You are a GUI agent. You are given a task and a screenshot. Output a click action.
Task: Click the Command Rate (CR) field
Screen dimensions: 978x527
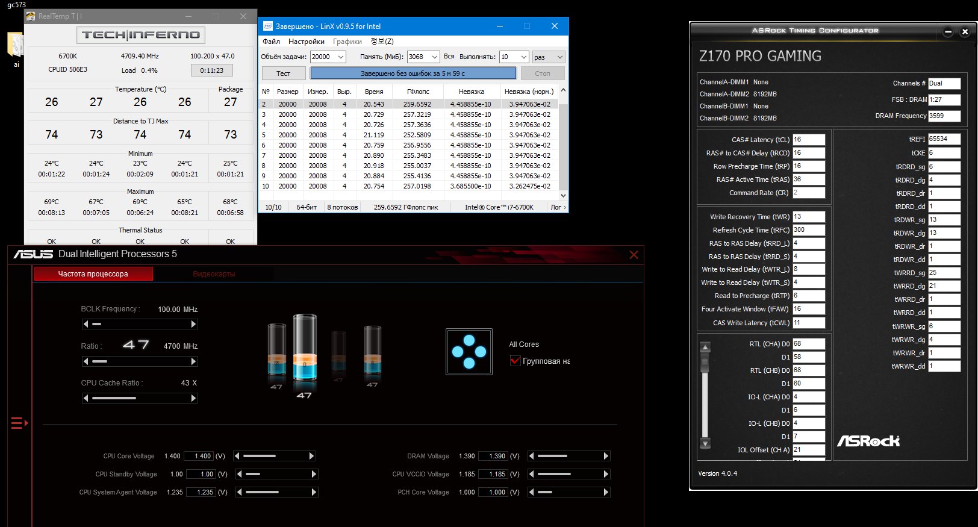tap(809, 193)
